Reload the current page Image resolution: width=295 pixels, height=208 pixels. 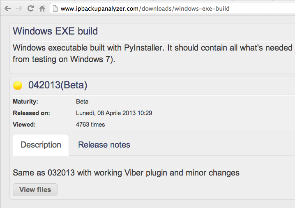(x=30, y=8)
